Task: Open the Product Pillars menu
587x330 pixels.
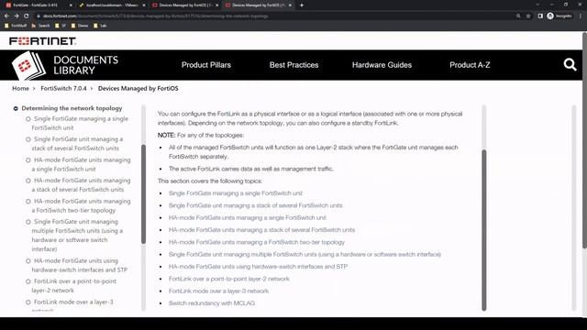Action: click(206, 65)
